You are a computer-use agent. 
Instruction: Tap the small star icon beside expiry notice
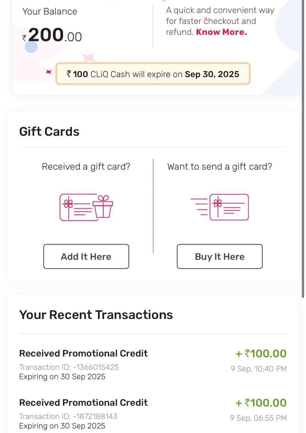49,72
